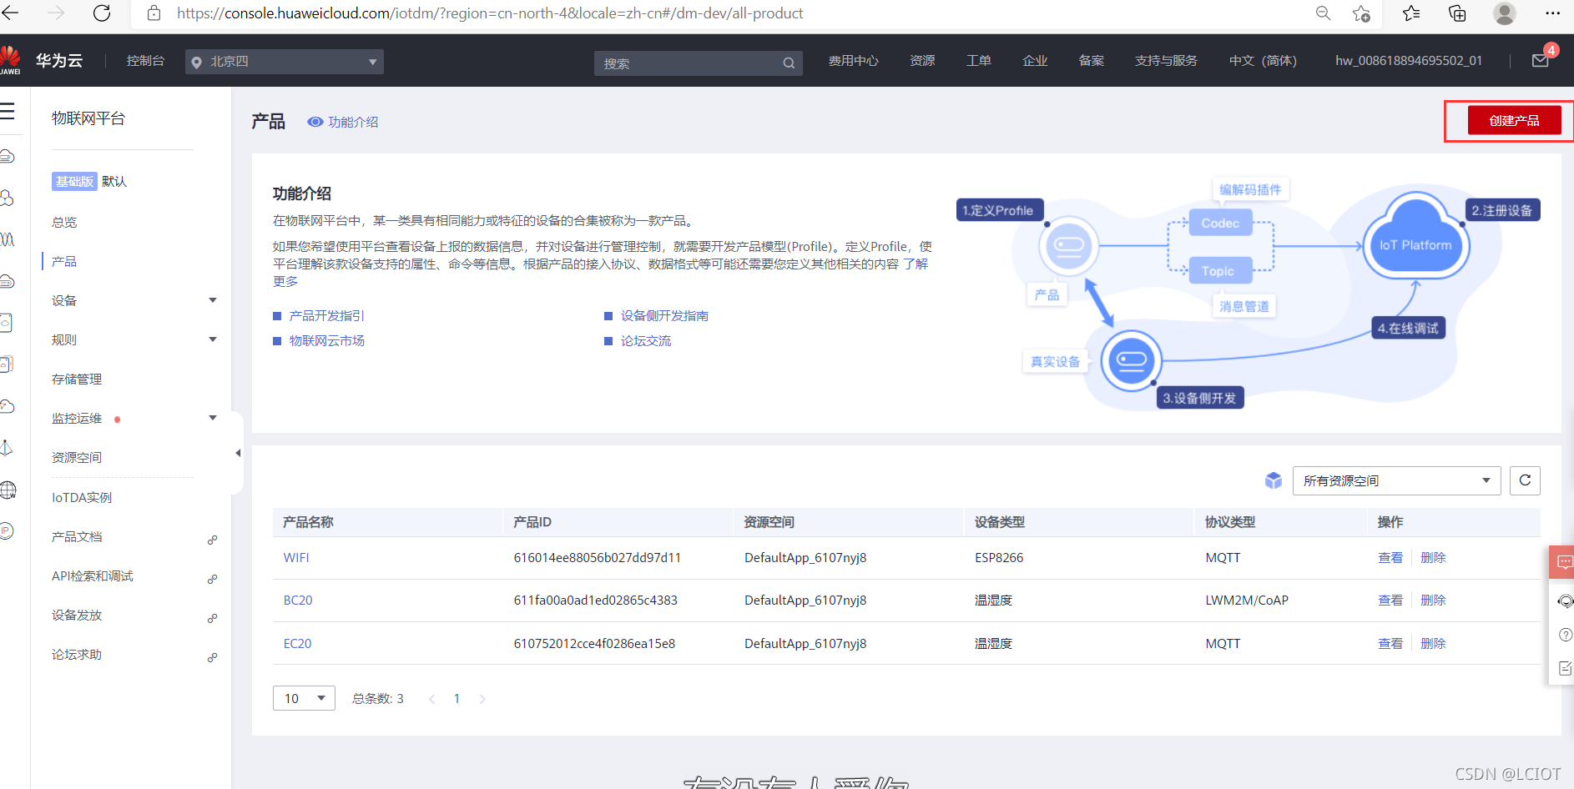Open favorites list icon
Image resolution: width=1574 pixels, height=789 pixels.
pos(1411,13)
